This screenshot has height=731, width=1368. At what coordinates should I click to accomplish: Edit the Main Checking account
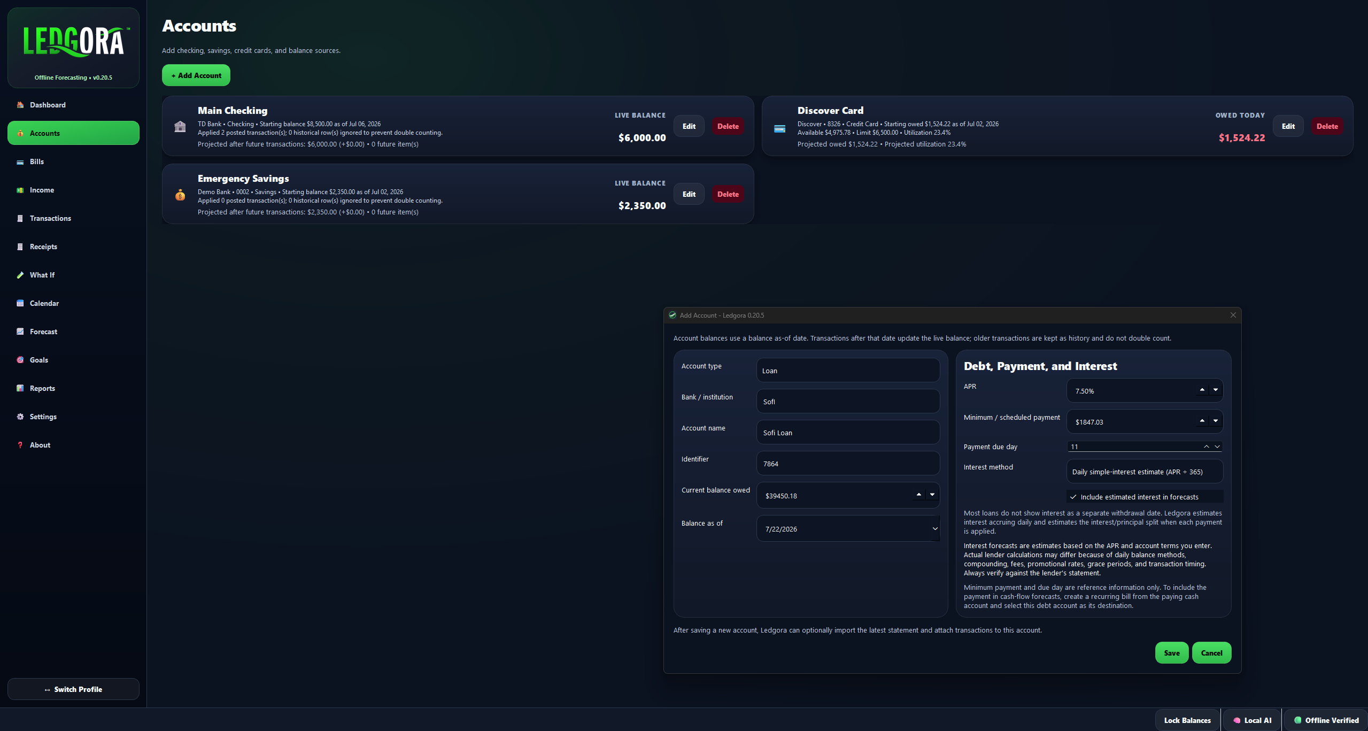pyautogui.click(x=689, y=126)
